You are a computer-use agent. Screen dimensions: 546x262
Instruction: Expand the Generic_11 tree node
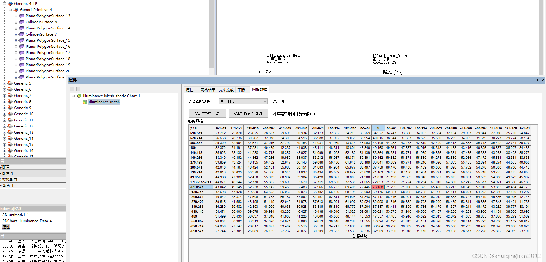click(5, 120)
